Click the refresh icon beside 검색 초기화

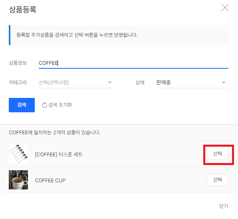point(44,105)
